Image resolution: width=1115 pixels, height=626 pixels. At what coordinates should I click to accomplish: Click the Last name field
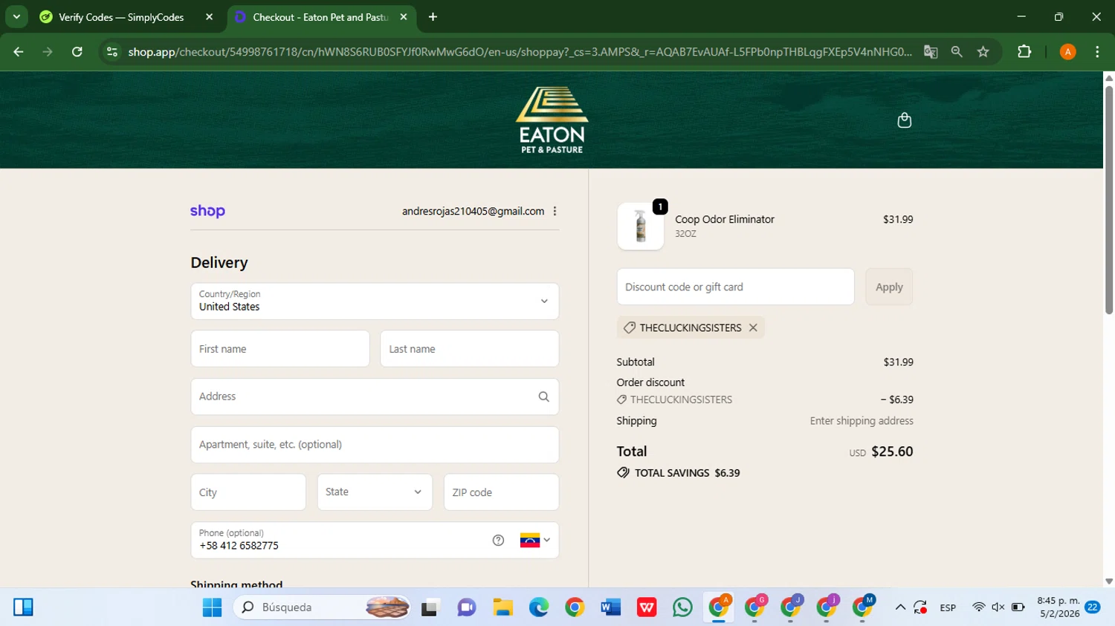(x=470, y=349)
